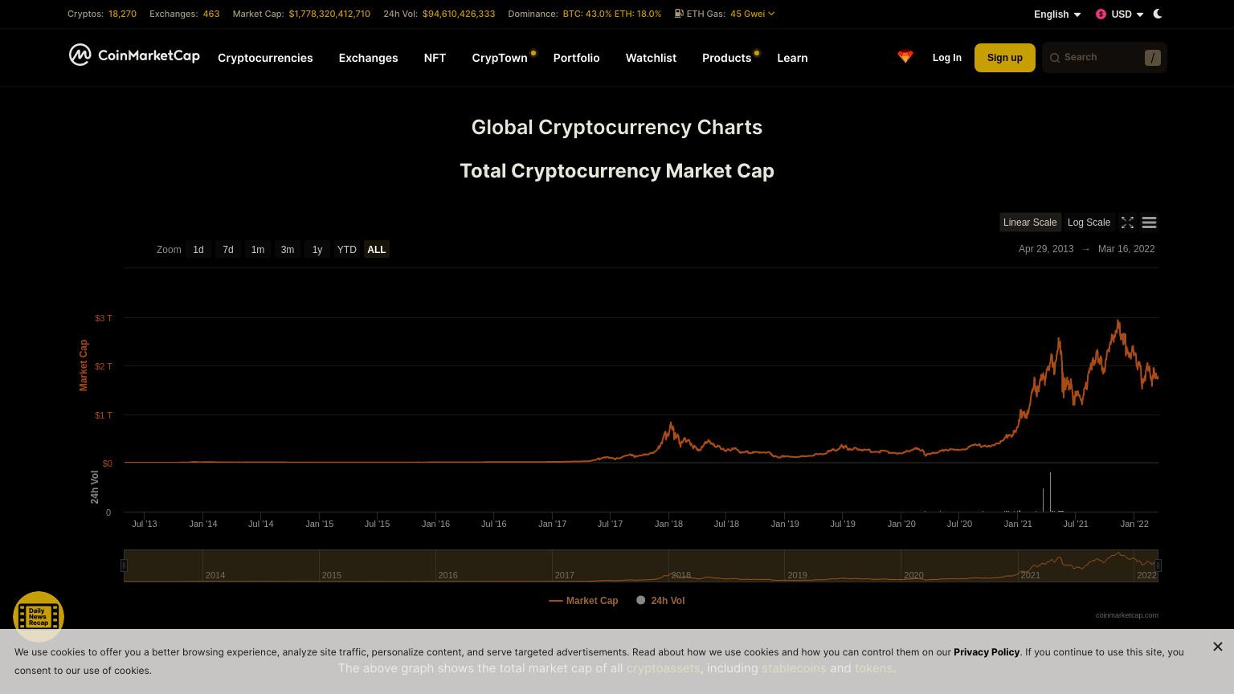This screenshot has width=1234, height=694.
Task: Open Daily News Recap badge
Action: pyautogui.click(x=39, y=616)
